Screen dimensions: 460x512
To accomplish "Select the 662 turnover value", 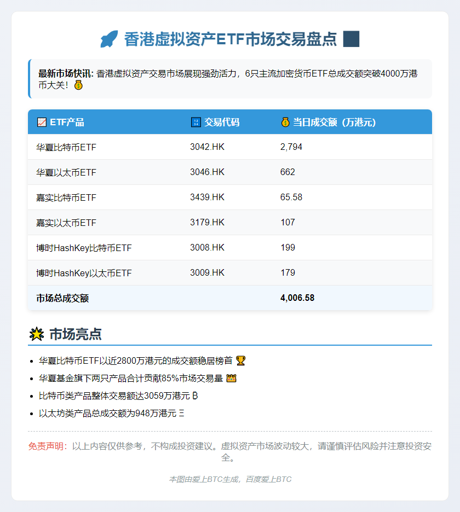I will (x=287, y=172).
